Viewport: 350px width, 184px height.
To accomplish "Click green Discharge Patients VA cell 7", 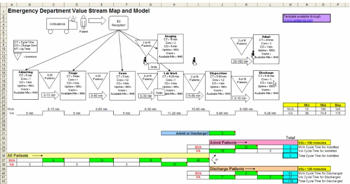I will coord(222,177).
